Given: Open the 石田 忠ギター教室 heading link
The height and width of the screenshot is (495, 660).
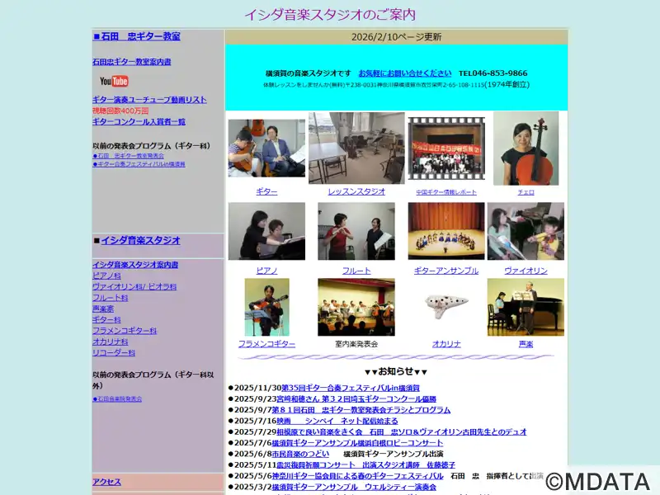Looking at the screenshot, I should click(x=140, y=36).
